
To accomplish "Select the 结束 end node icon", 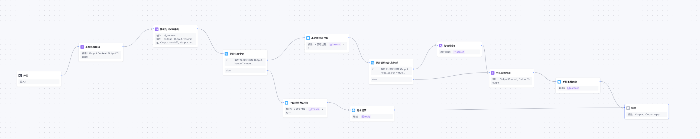I will pos(628,108).
